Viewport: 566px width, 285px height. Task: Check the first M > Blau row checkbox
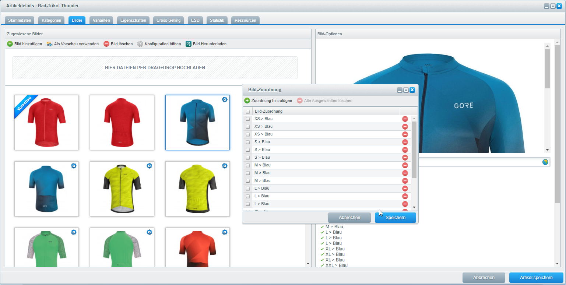coord(248,165)
